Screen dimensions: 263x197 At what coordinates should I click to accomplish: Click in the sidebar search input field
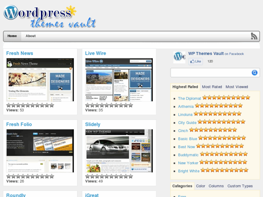click(211, 73)
